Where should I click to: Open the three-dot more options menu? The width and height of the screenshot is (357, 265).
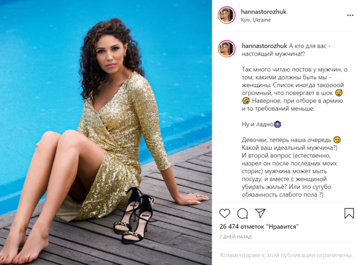(x=350, y=16)
